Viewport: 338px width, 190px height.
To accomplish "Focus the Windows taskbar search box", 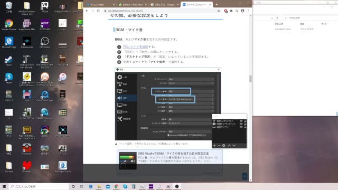I will point(39,186).
